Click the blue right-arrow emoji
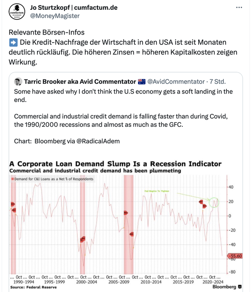Image resolution: width=252 pixels, height=292 pixels. (13, 42)
